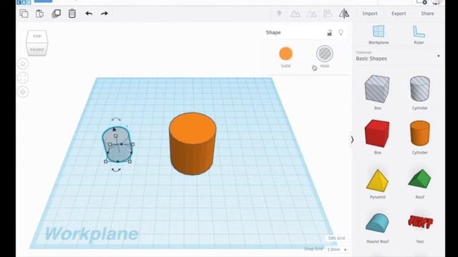Image resolution: width=458 pixels, height=257 pixels.
Task: Redo the last undone action
Action: [104, 14]
